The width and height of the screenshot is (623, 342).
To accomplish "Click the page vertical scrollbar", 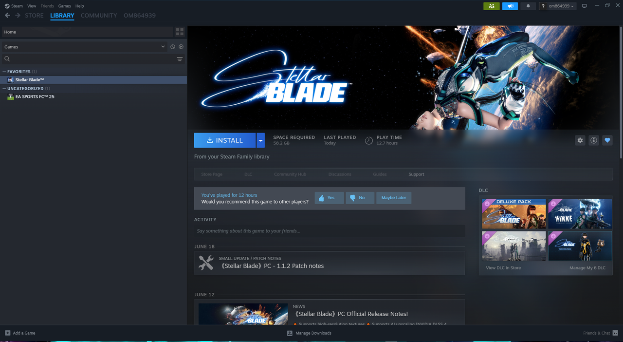I will pos(621,93).
